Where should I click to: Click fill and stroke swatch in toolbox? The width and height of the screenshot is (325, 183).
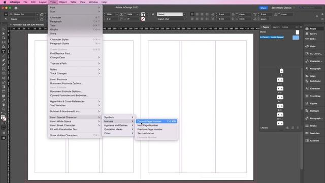tap(4, 118)
